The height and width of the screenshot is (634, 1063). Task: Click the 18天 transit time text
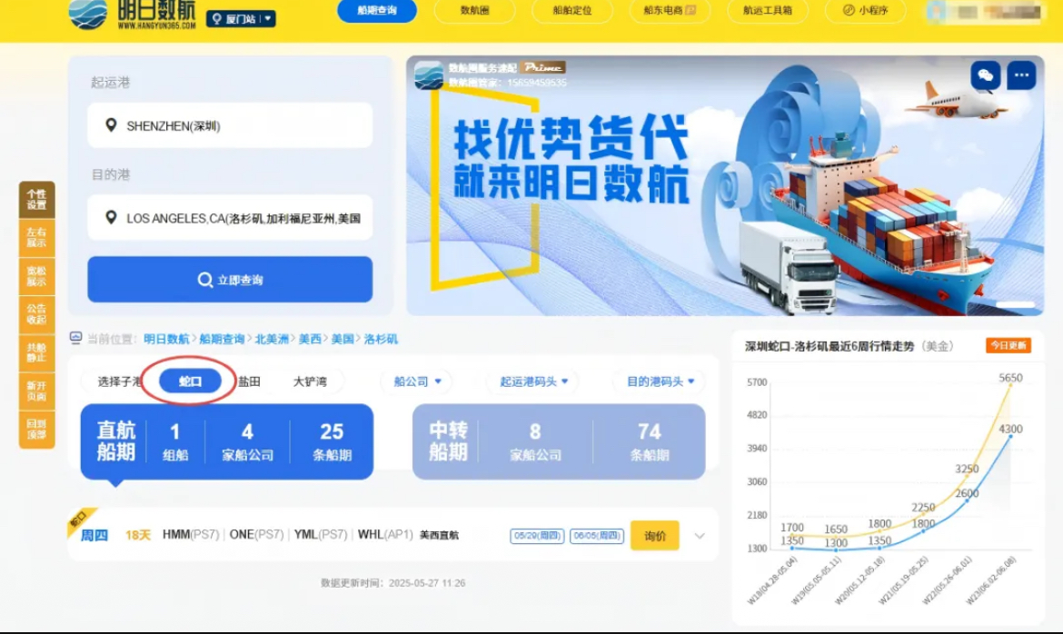[x=137, y=536]
